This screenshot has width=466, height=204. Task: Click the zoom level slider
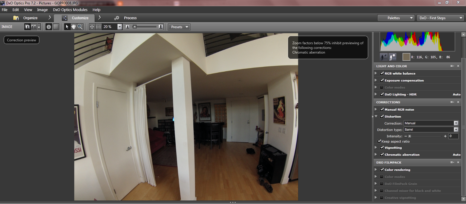(x=144, y=27)
